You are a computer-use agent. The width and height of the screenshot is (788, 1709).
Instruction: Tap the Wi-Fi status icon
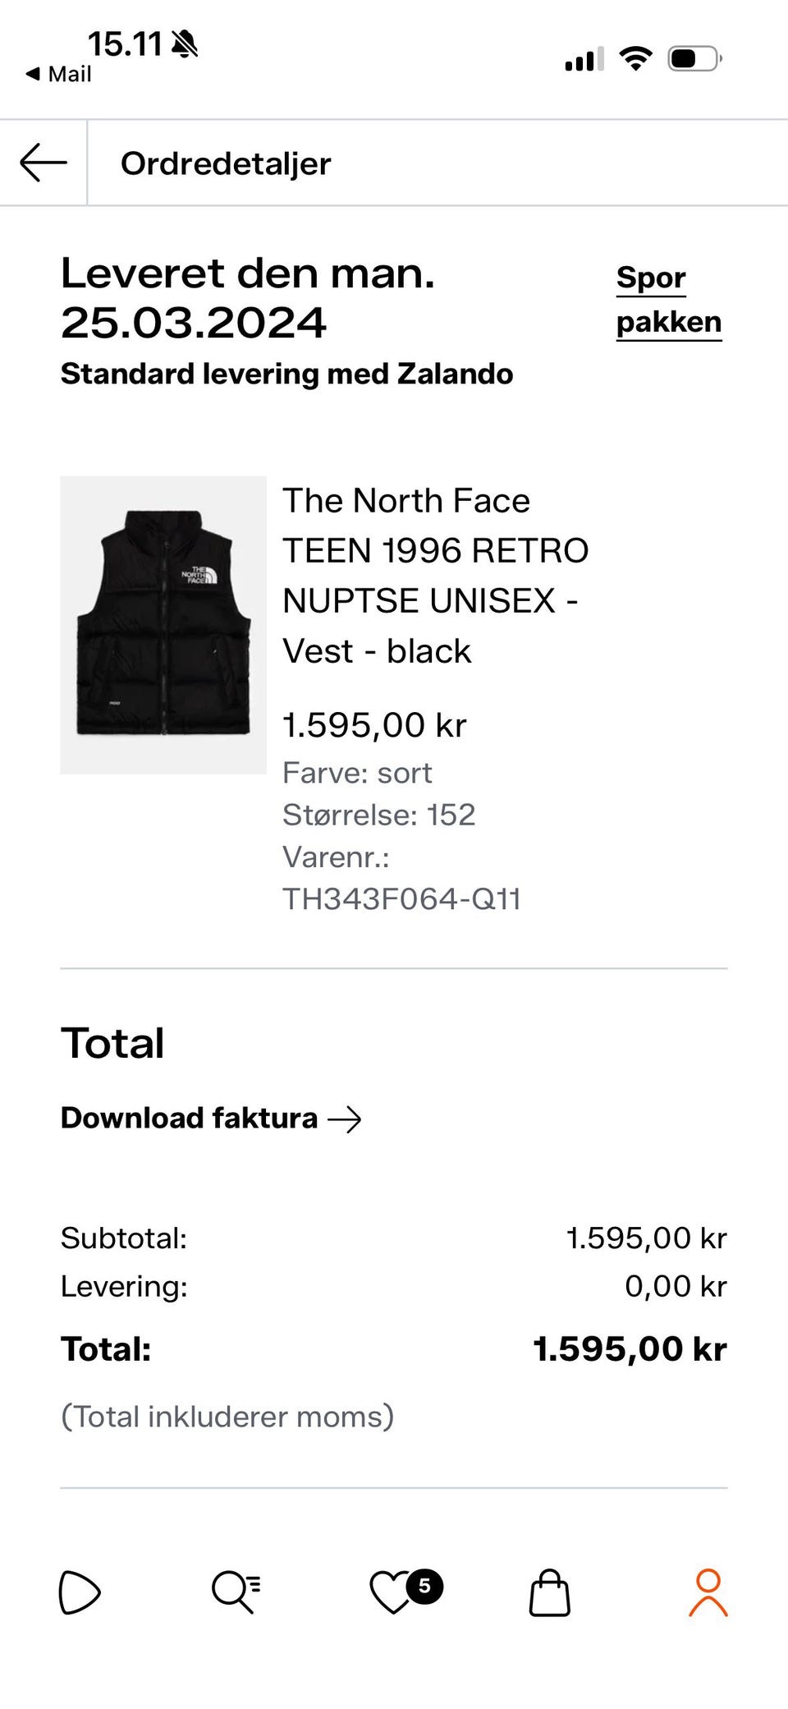(x=635, y=59)
